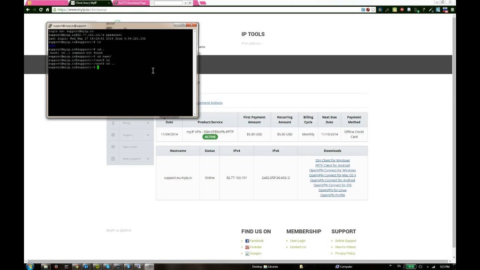
Task: Open Chrome hamburger menu
Action: pyautogui.click(x=453, y=9)
